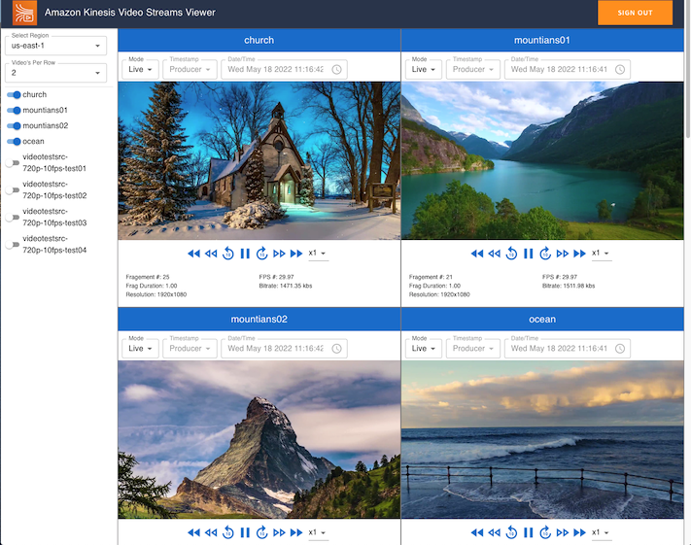Enable the videotestsrc-720p-10fps-test02 stream
This screenshot has width=691, height=545.
pos(13,190)
